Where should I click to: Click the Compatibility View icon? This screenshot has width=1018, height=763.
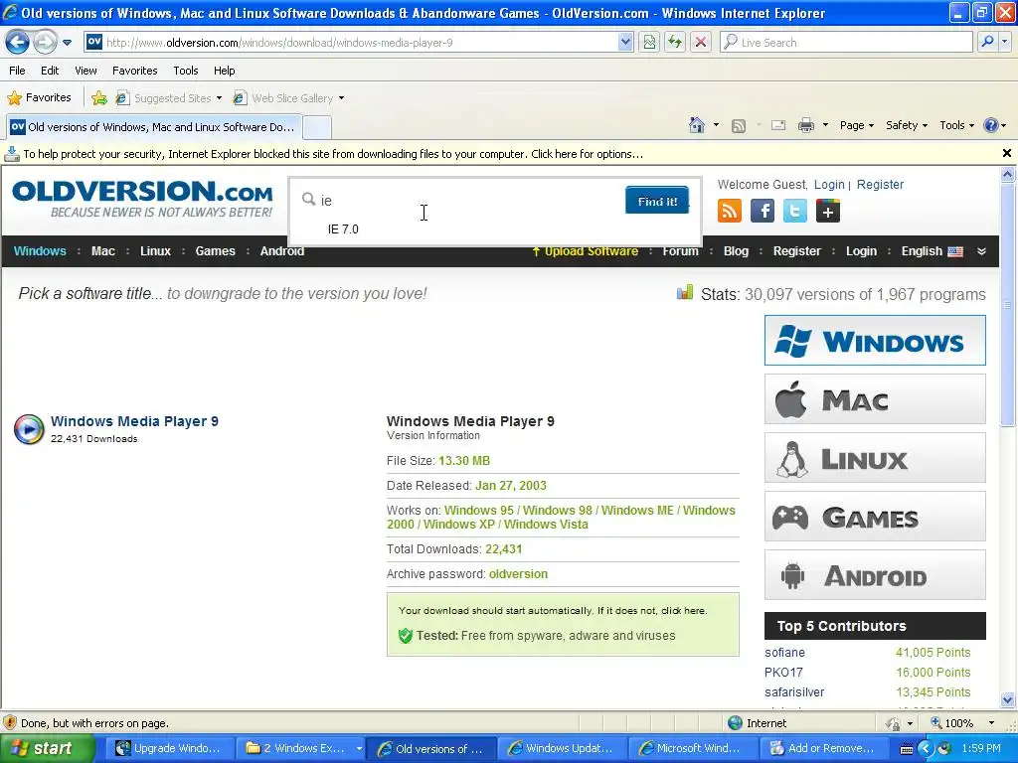tap(649, 43)
